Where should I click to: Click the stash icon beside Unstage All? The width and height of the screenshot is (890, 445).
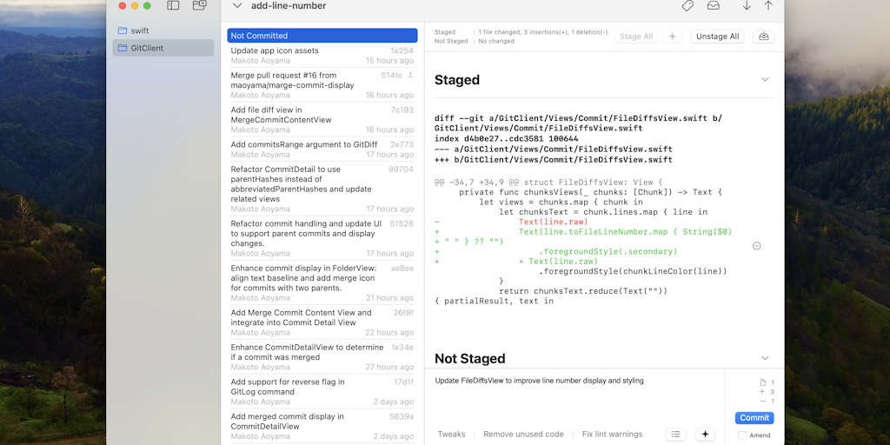point(764,37)
